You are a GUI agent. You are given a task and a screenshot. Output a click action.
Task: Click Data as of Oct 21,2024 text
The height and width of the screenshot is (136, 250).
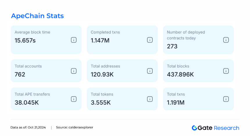tap(28, 127)
